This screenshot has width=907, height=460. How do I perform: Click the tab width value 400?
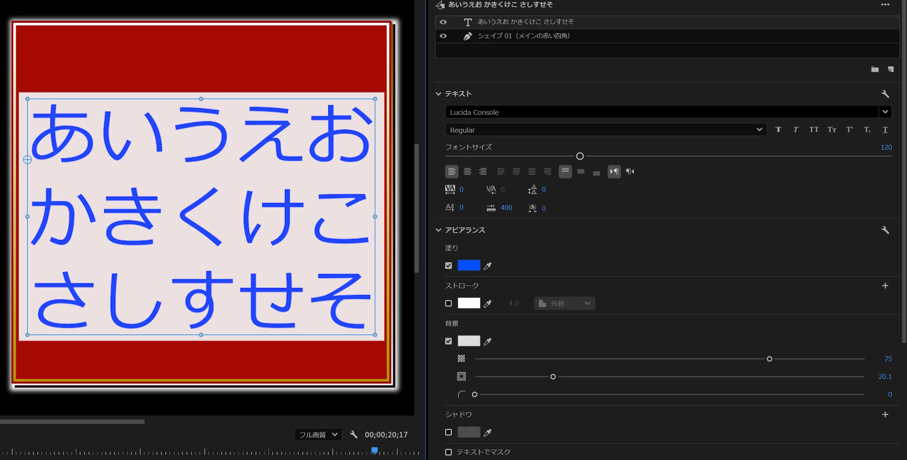click(x=506, y=208)
